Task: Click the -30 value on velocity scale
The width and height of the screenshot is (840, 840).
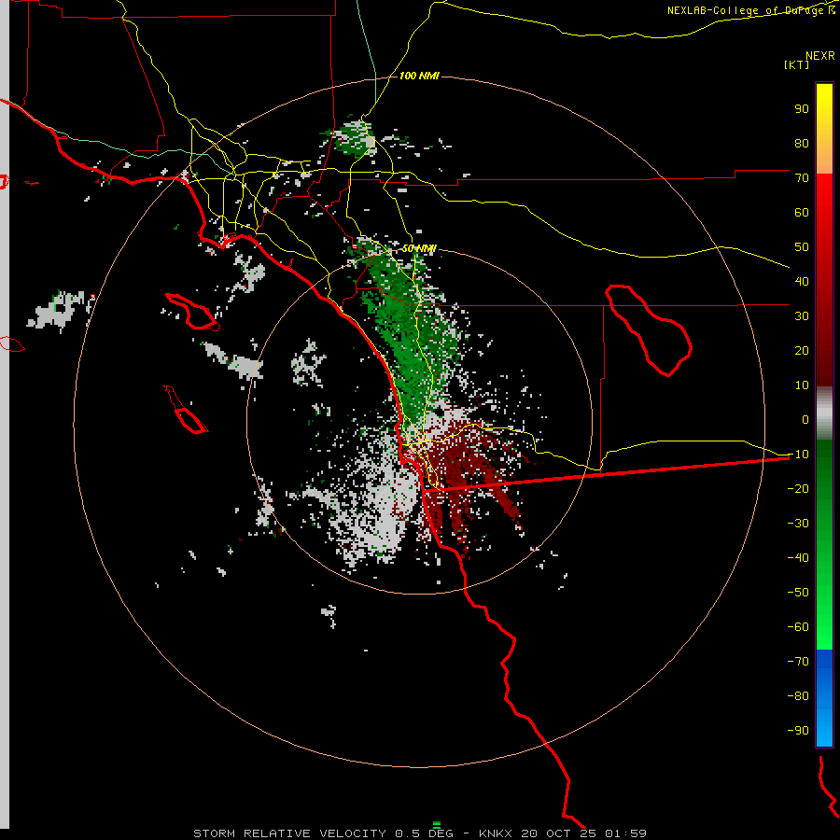Action: tap(798, 524)
